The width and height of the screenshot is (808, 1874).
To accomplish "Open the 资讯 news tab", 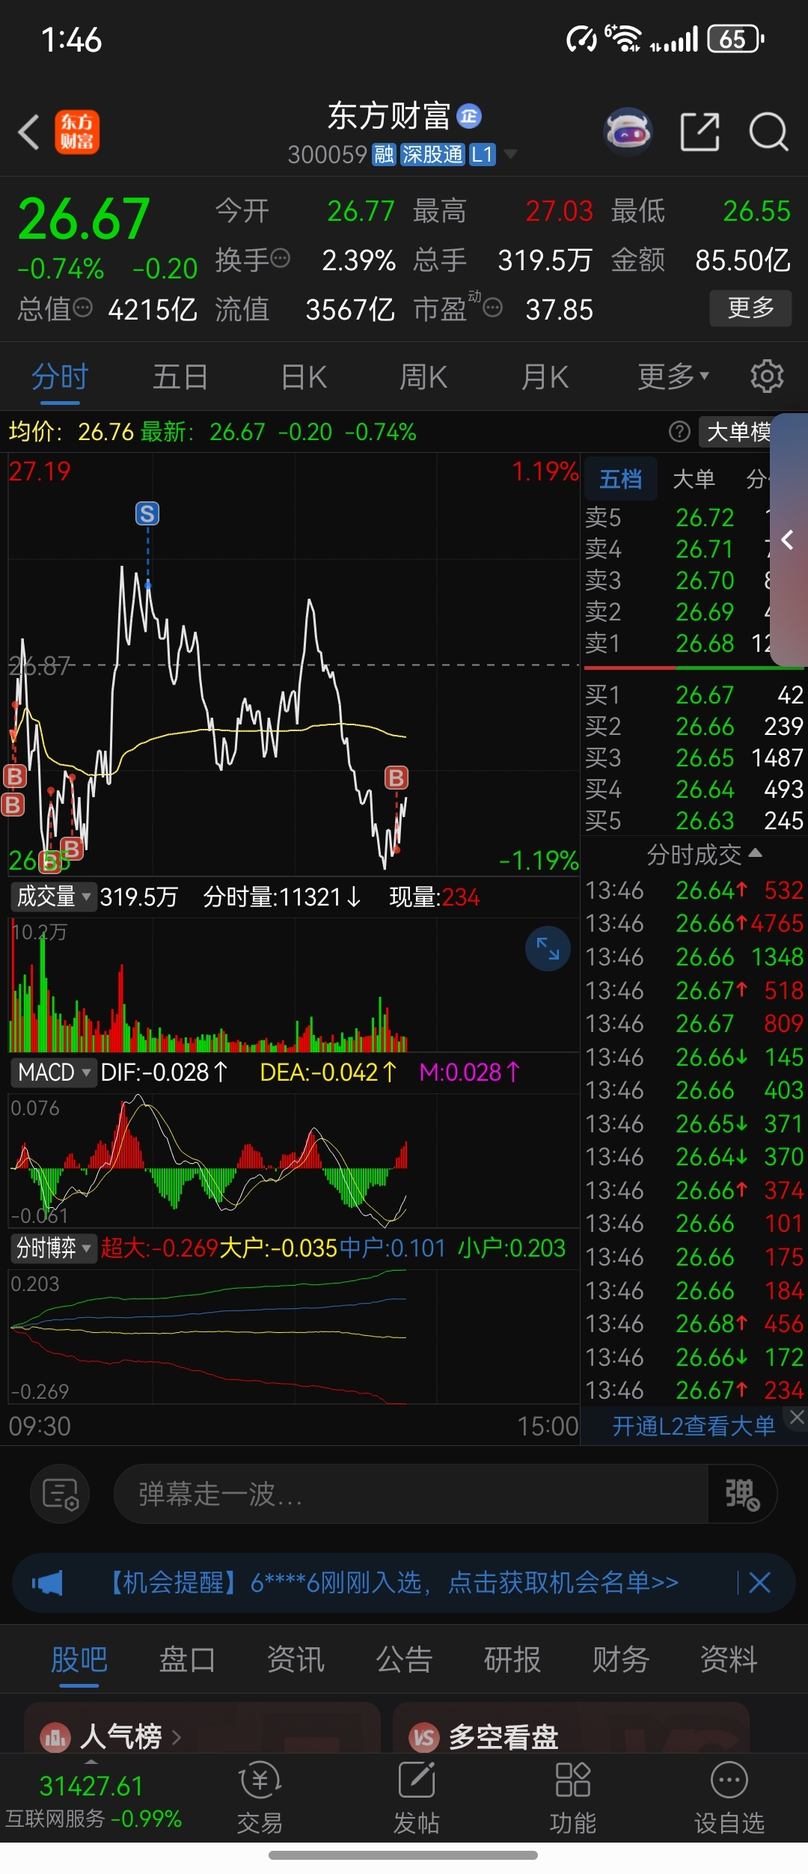I will [x=296, y=1660].
